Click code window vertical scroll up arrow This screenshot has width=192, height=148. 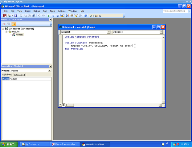pos(163,38)
